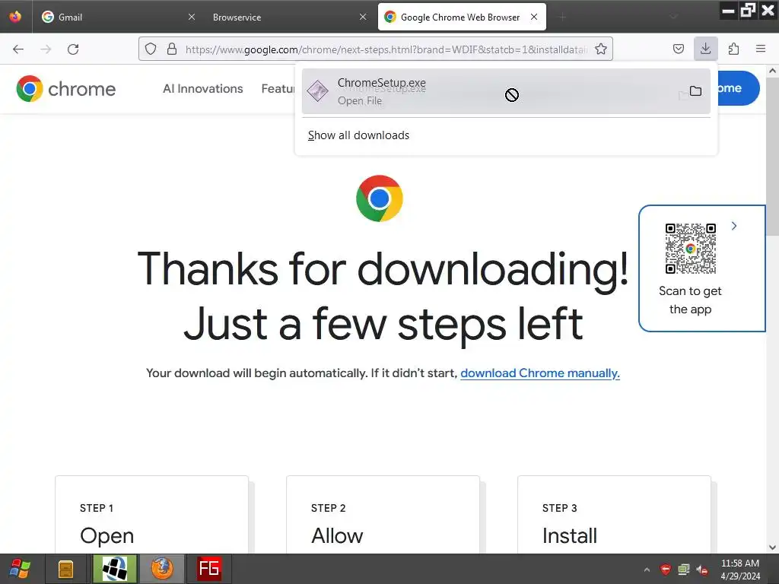Click the padlock site security icon
Image resolution: width=779 pixels, height=584 pixels.
[172, 49]
